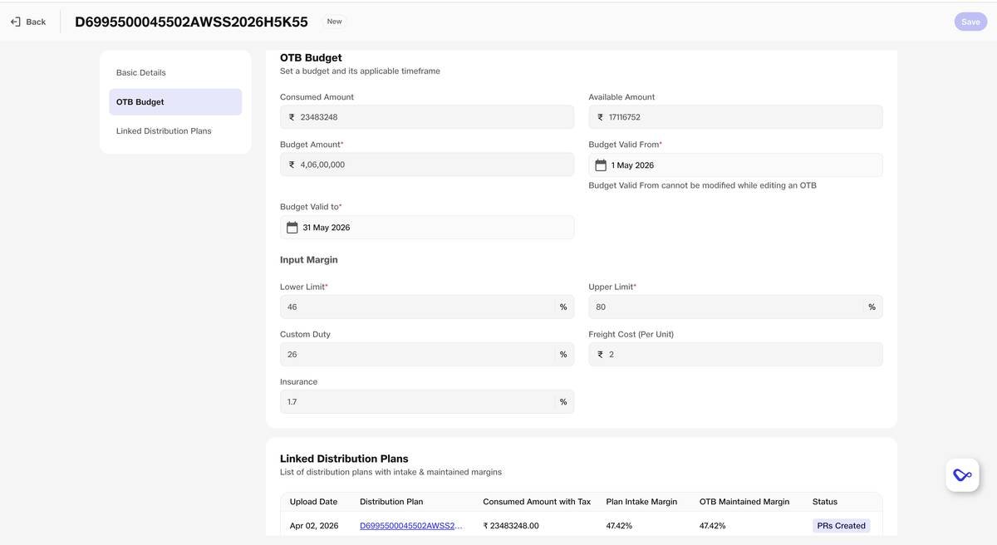Click percent suffix of Insurance field
997x545 pixels.
[x=563, y=401]
